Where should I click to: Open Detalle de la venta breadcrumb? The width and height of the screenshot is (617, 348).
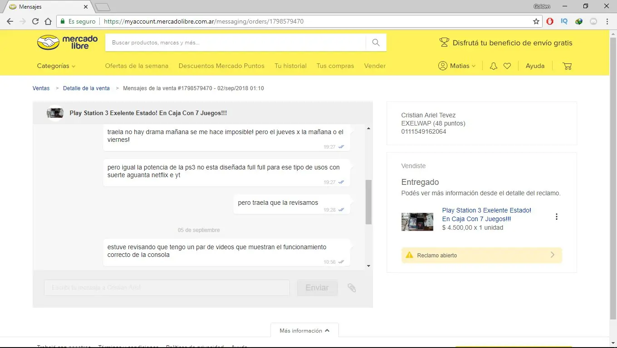(86, 88)
